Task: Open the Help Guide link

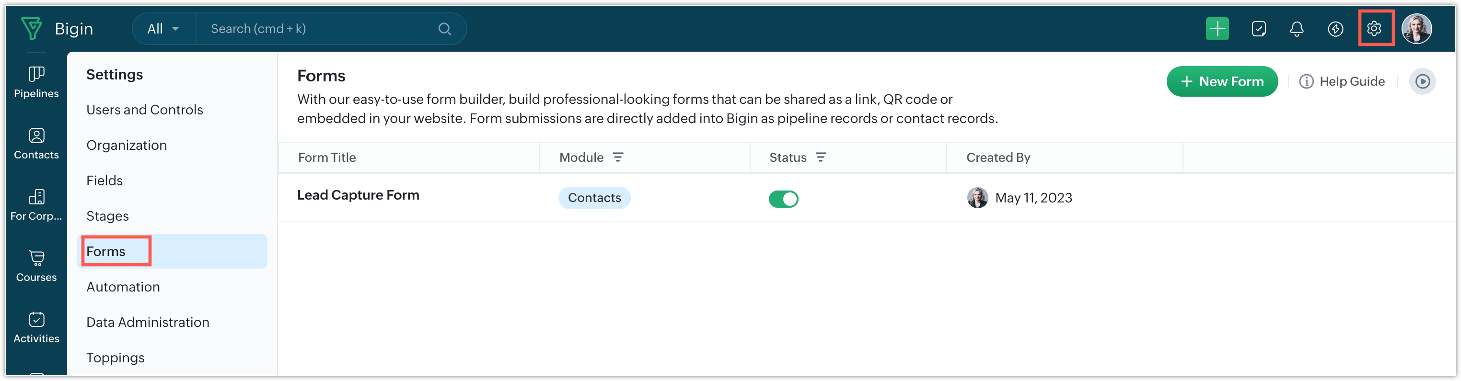Action: (1341, 81)
